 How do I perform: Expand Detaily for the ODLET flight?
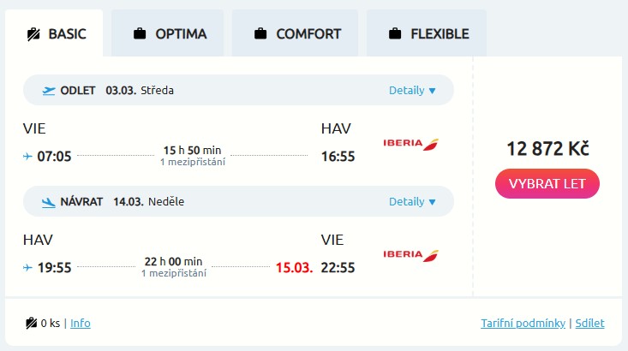[x=412, y=90]
